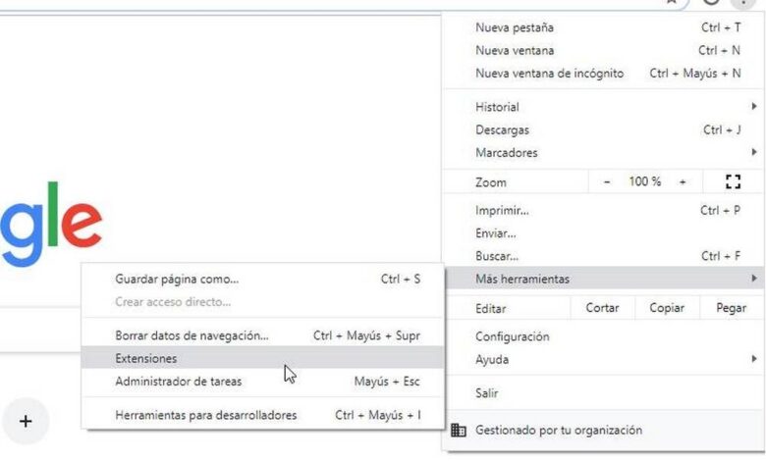
Task: Click Copiar in the Editar row
Action: 667,308
